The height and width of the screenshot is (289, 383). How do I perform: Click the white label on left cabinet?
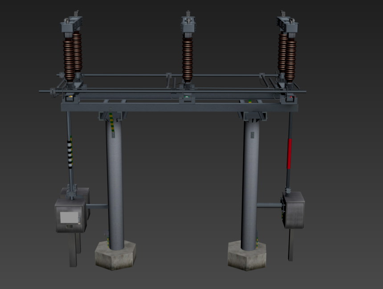pyautogui.click(x=69, y=217)
